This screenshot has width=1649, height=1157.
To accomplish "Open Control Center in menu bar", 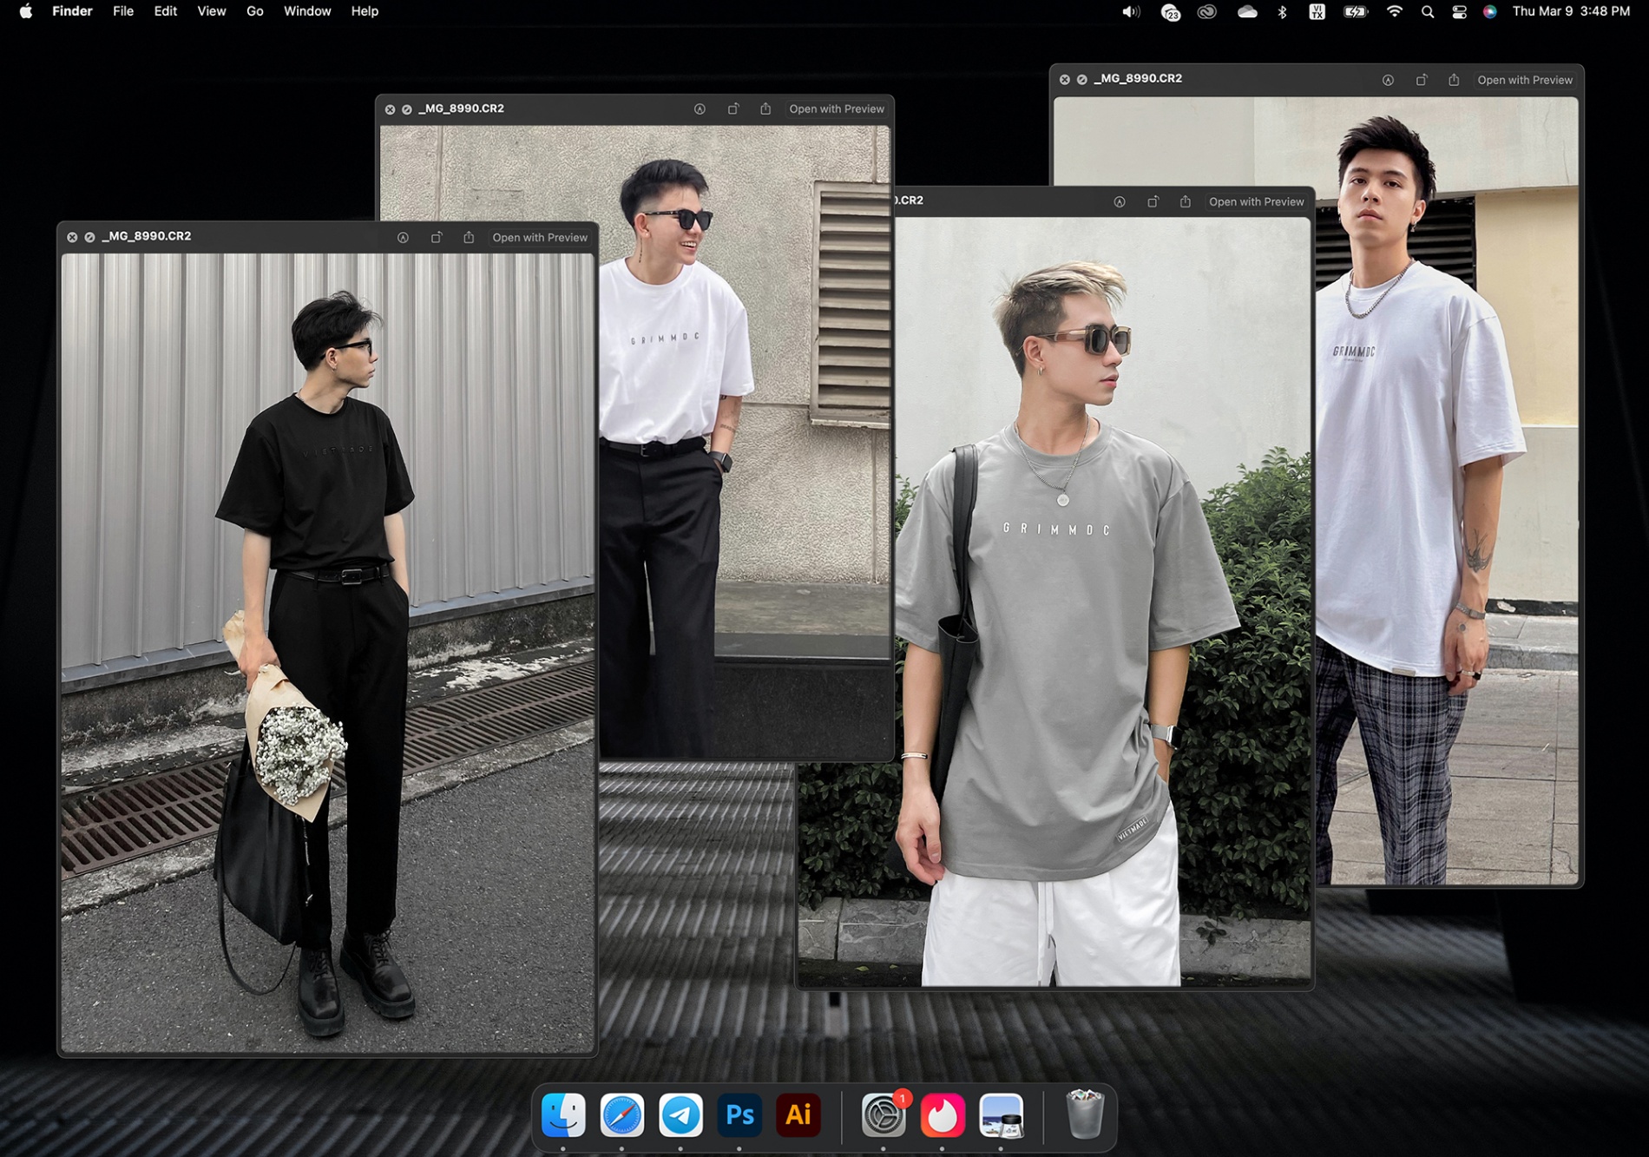I will (1459, 11).
